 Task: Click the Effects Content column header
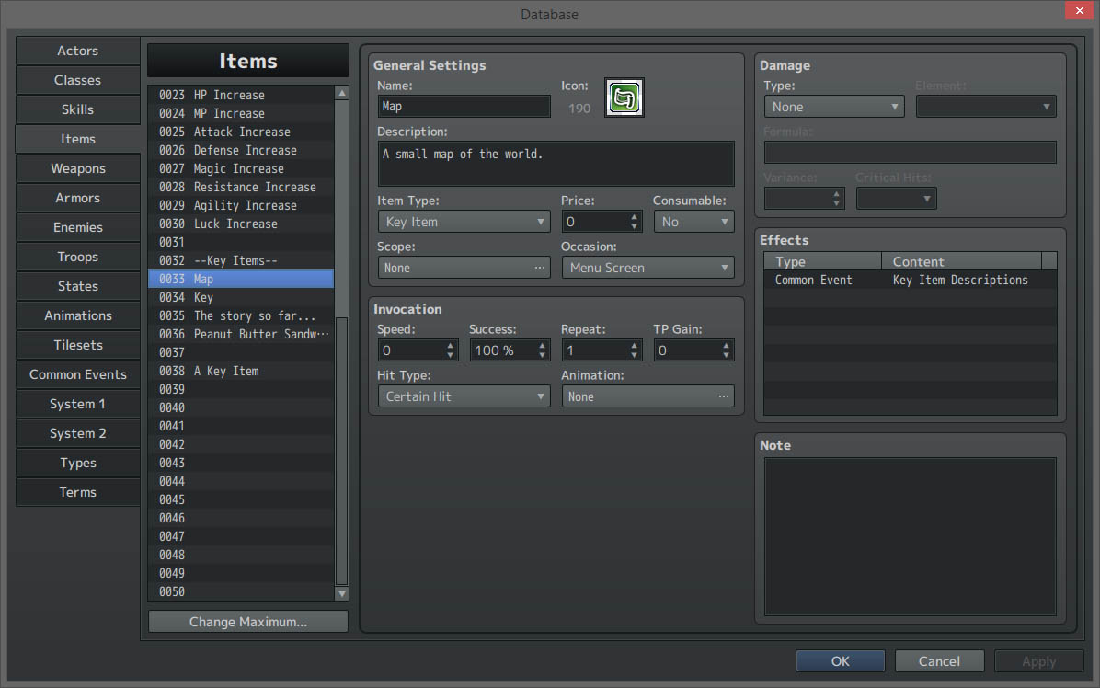[x=961, y=261]
